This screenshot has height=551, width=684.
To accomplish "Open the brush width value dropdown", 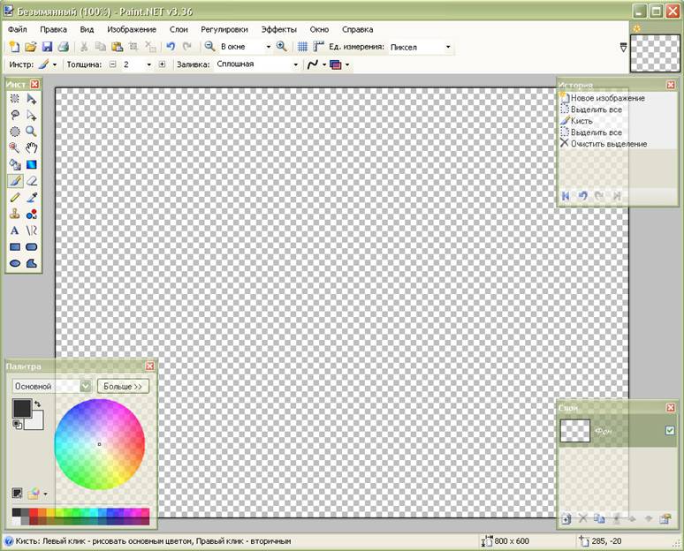I will 148,64.
